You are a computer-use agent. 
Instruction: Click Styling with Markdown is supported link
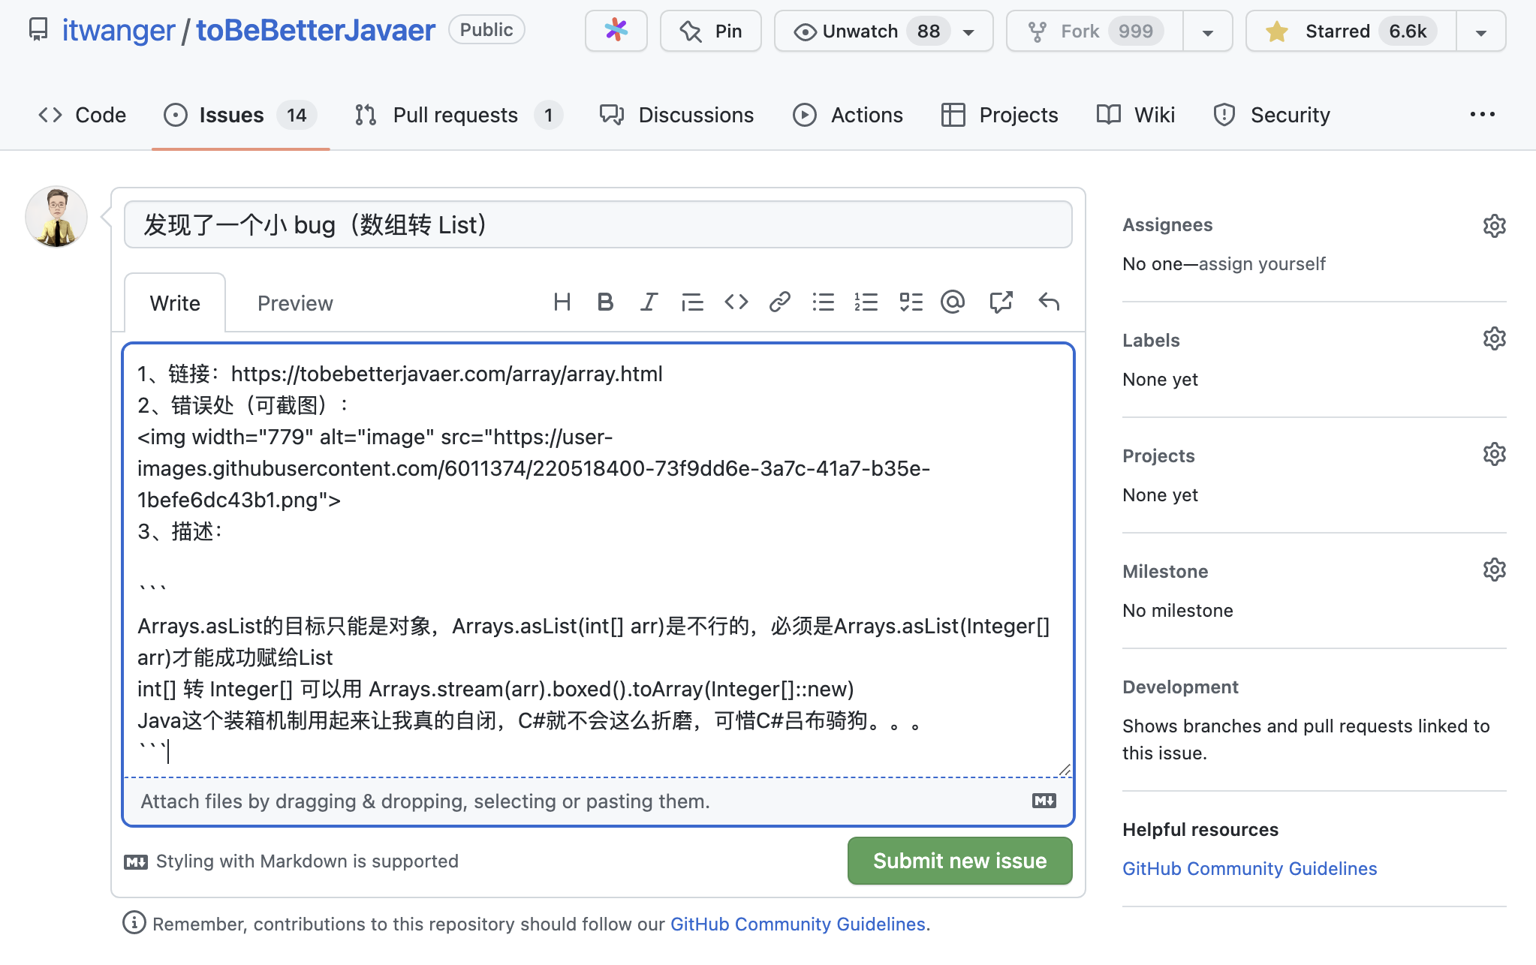(x=291, y=861)
